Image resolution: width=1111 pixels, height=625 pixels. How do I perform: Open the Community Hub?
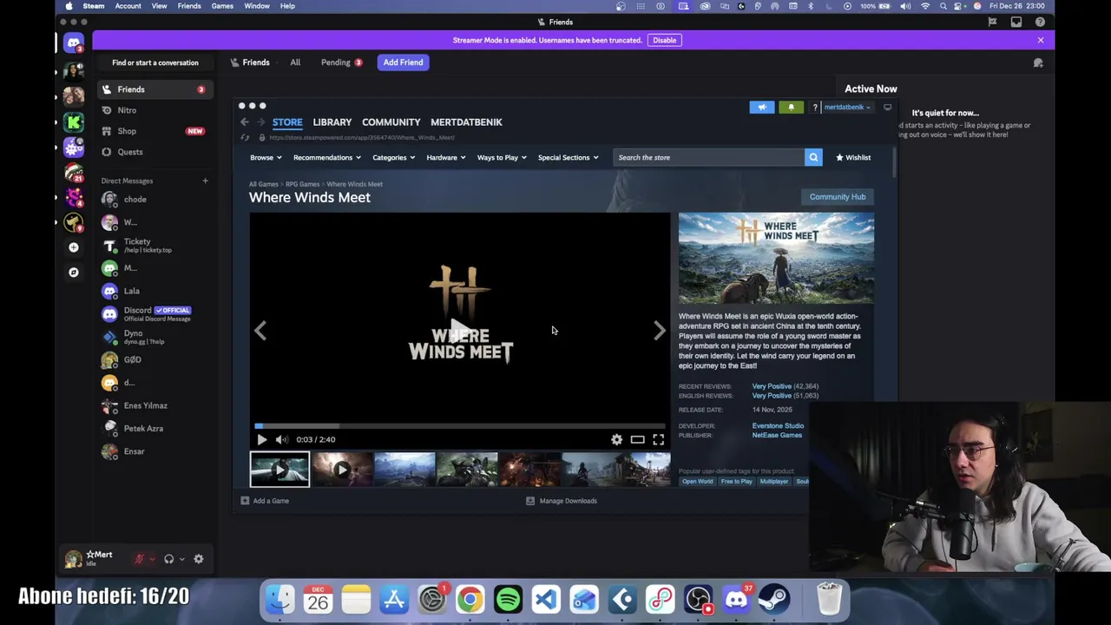click(x=838, y=197)
